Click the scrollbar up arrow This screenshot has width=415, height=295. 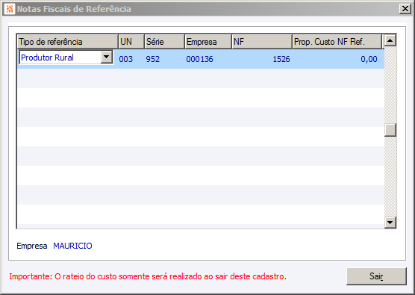pos(390,40)
